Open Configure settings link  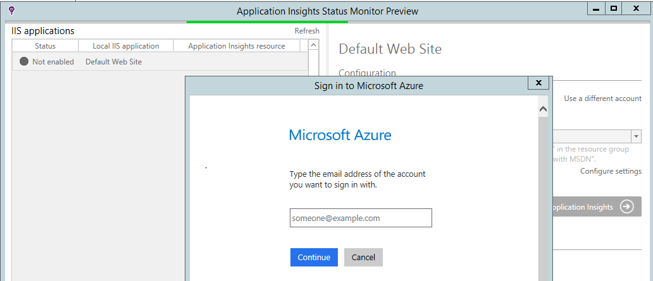(611, 171)
